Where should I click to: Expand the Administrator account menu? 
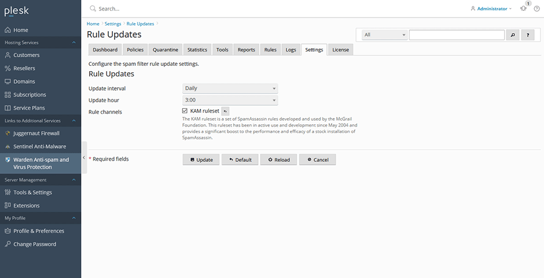[x=491, y=9]
